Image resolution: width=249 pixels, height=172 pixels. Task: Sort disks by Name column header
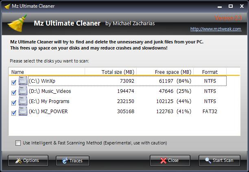49,72
